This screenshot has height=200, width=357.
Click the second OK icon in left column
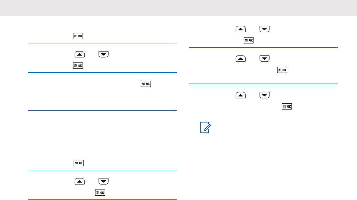(x=78, y=66)
